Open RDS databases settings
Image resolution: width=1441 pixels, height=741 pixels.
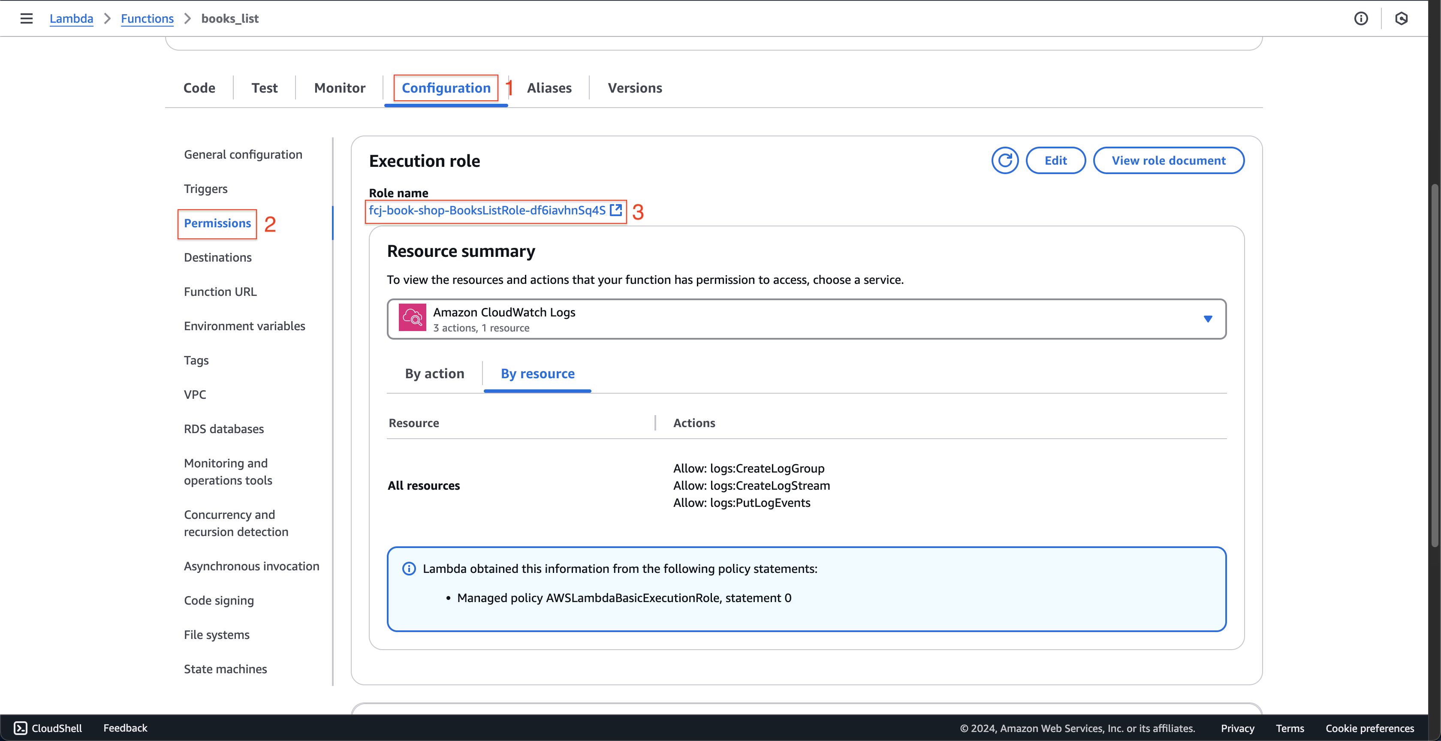coord(224,429)
